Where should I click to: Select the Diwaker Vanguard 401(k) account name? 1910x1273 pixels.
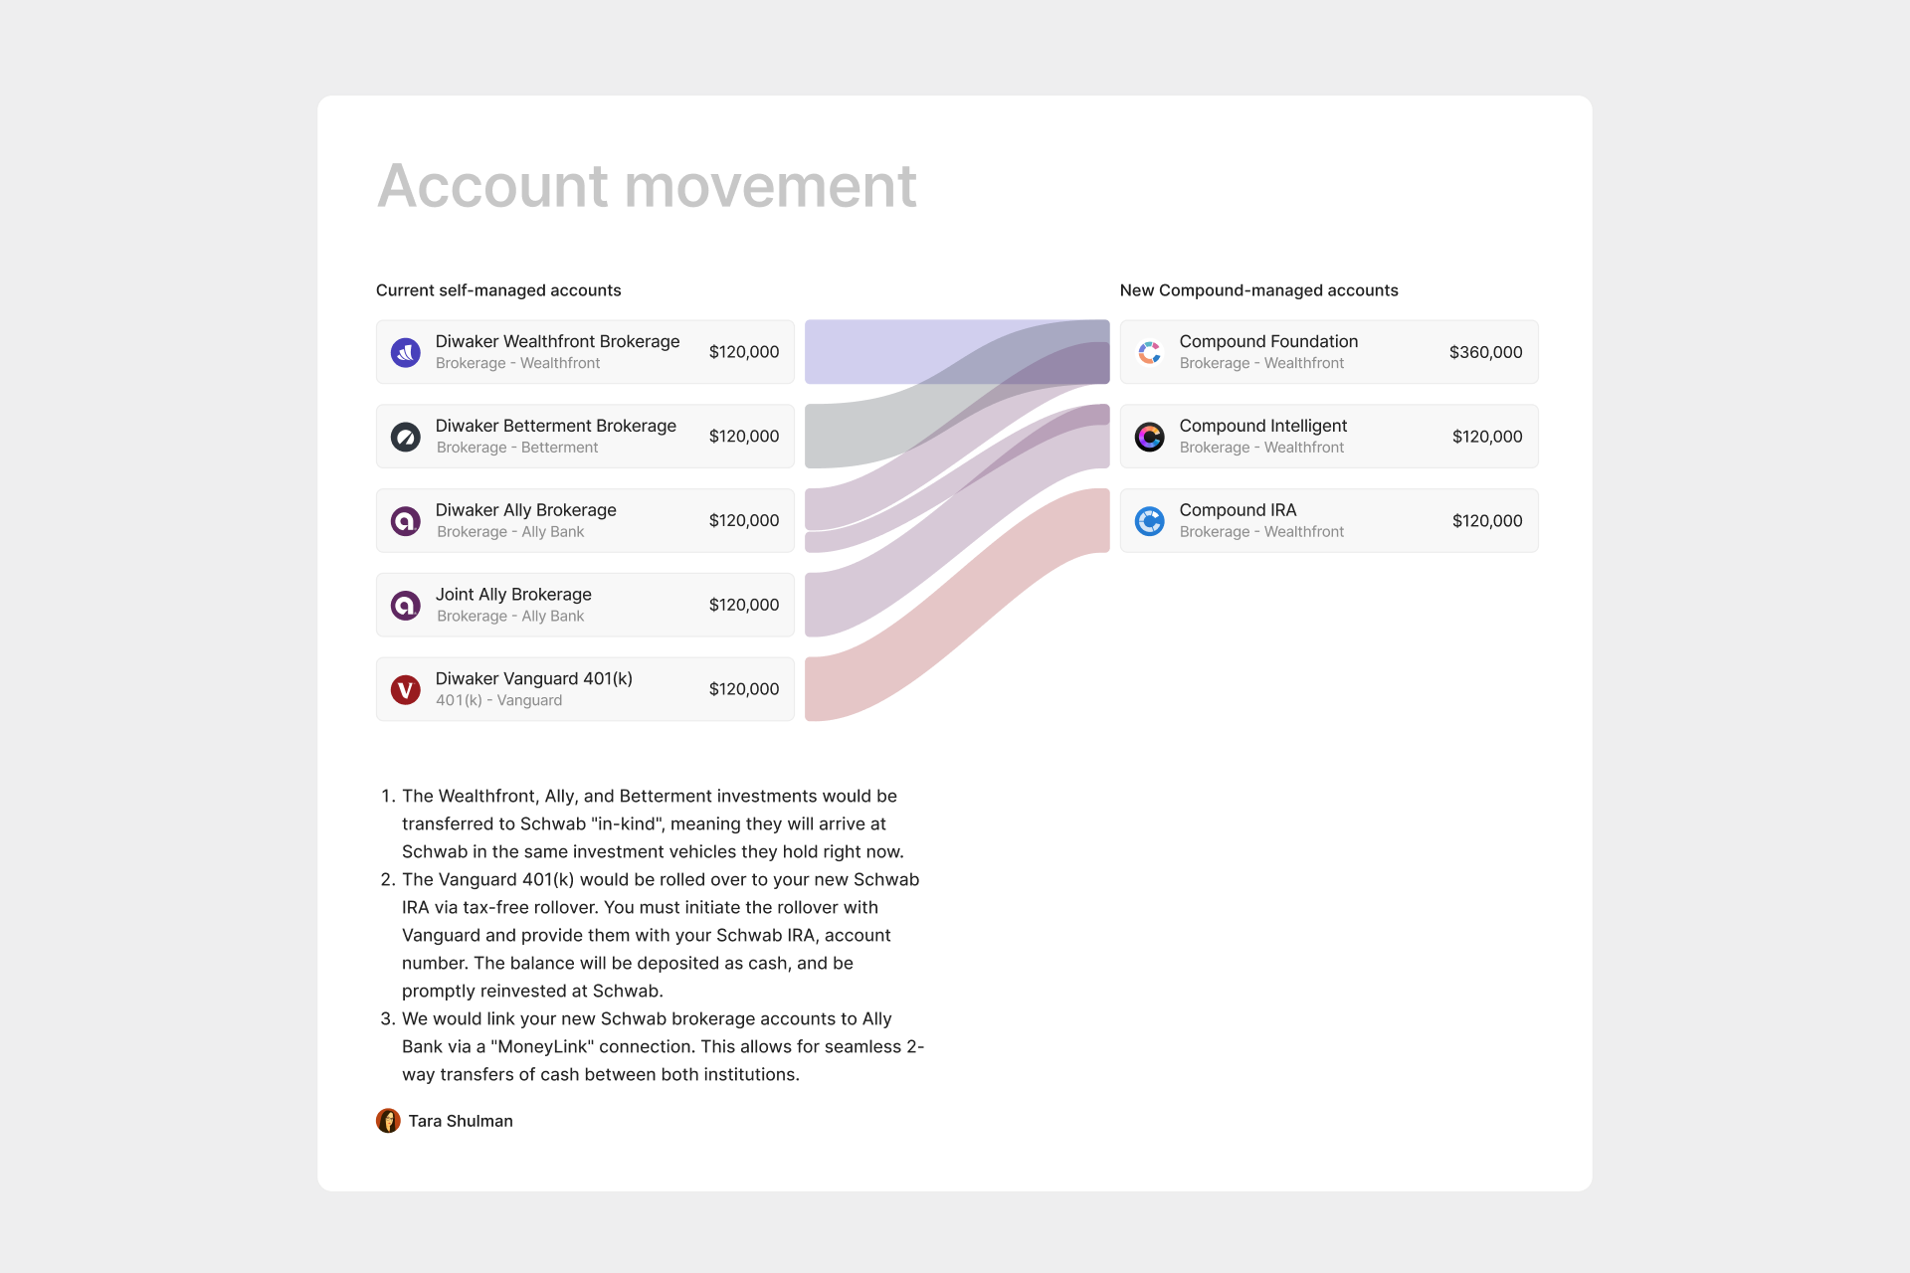click(x=533, y=678)
